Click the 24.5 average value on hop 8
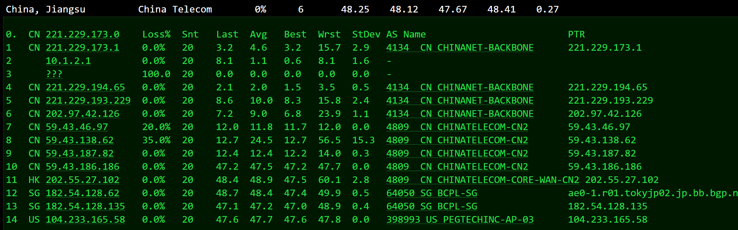 coord(261,140)
